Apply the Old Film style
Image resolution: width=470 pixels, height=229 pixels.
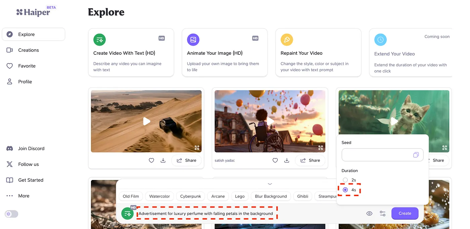pos(131,196)
